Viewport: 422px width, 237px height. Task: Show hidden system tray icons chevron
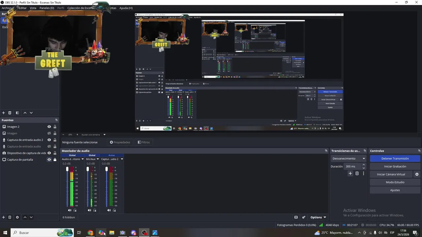[x=359, y=233]
